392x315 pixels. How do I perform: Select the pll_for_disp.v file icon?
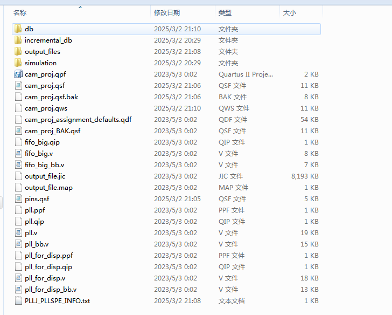tap(18, 278)
